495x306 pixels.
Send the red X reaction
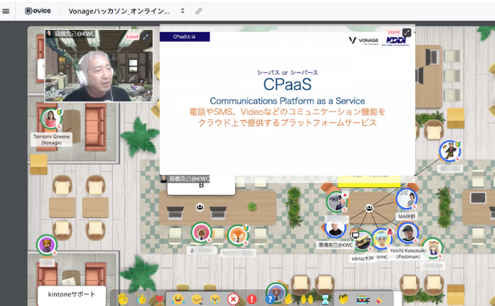[x=234, y=299]
